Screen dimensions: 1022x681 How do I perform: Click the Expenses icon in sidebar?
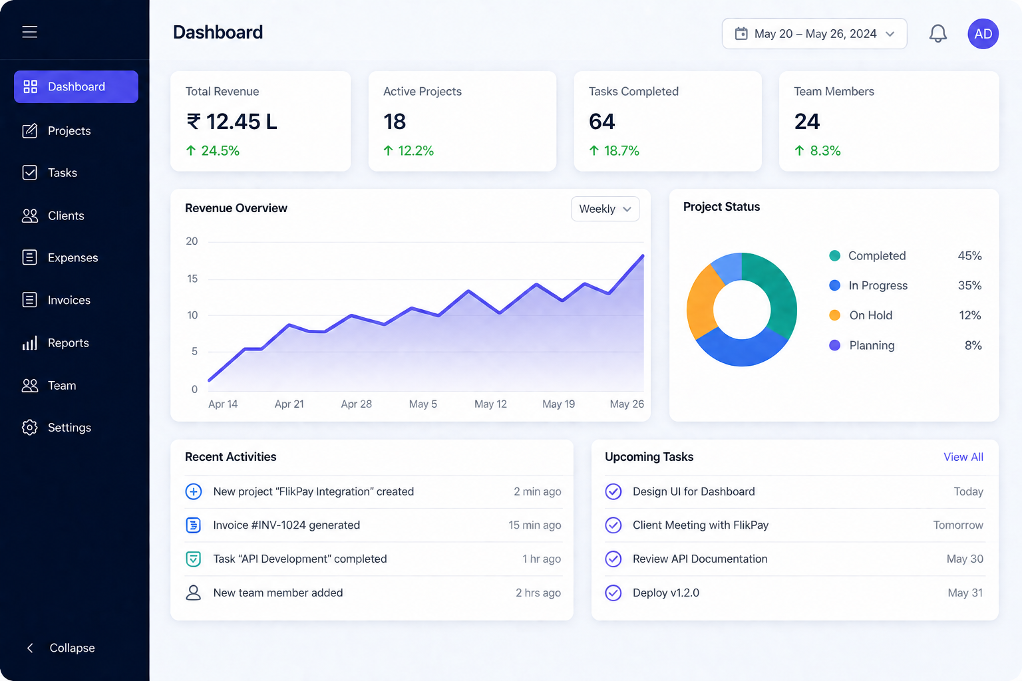30,257
